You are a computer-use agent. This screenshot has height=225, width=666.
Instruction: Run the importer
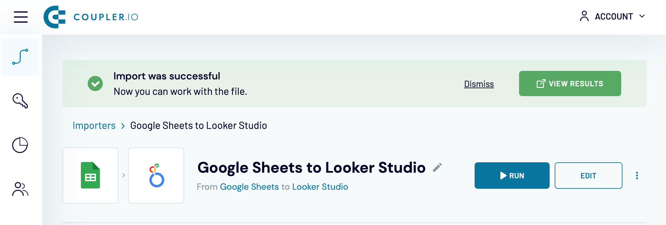pyautogui.click(x=512, y=176)
